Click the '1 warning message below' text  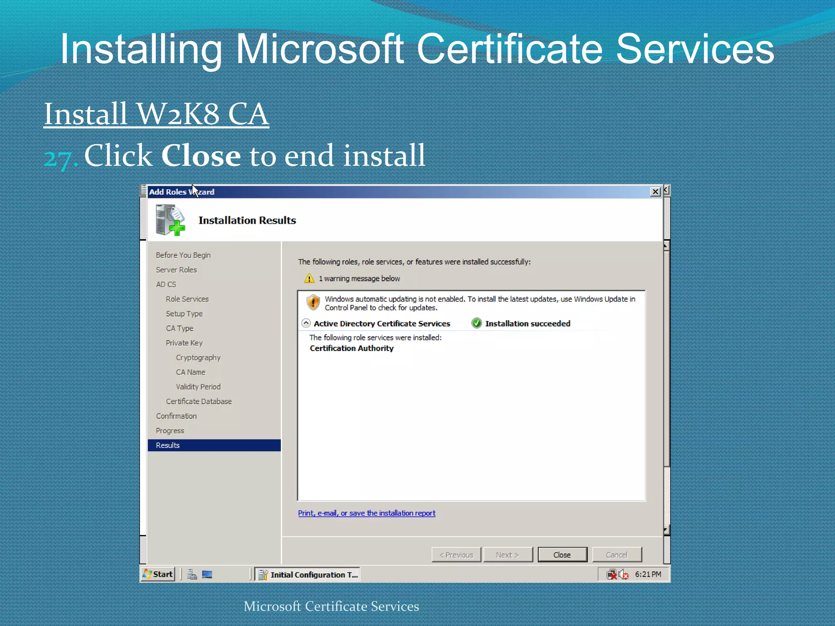[359, 278]
